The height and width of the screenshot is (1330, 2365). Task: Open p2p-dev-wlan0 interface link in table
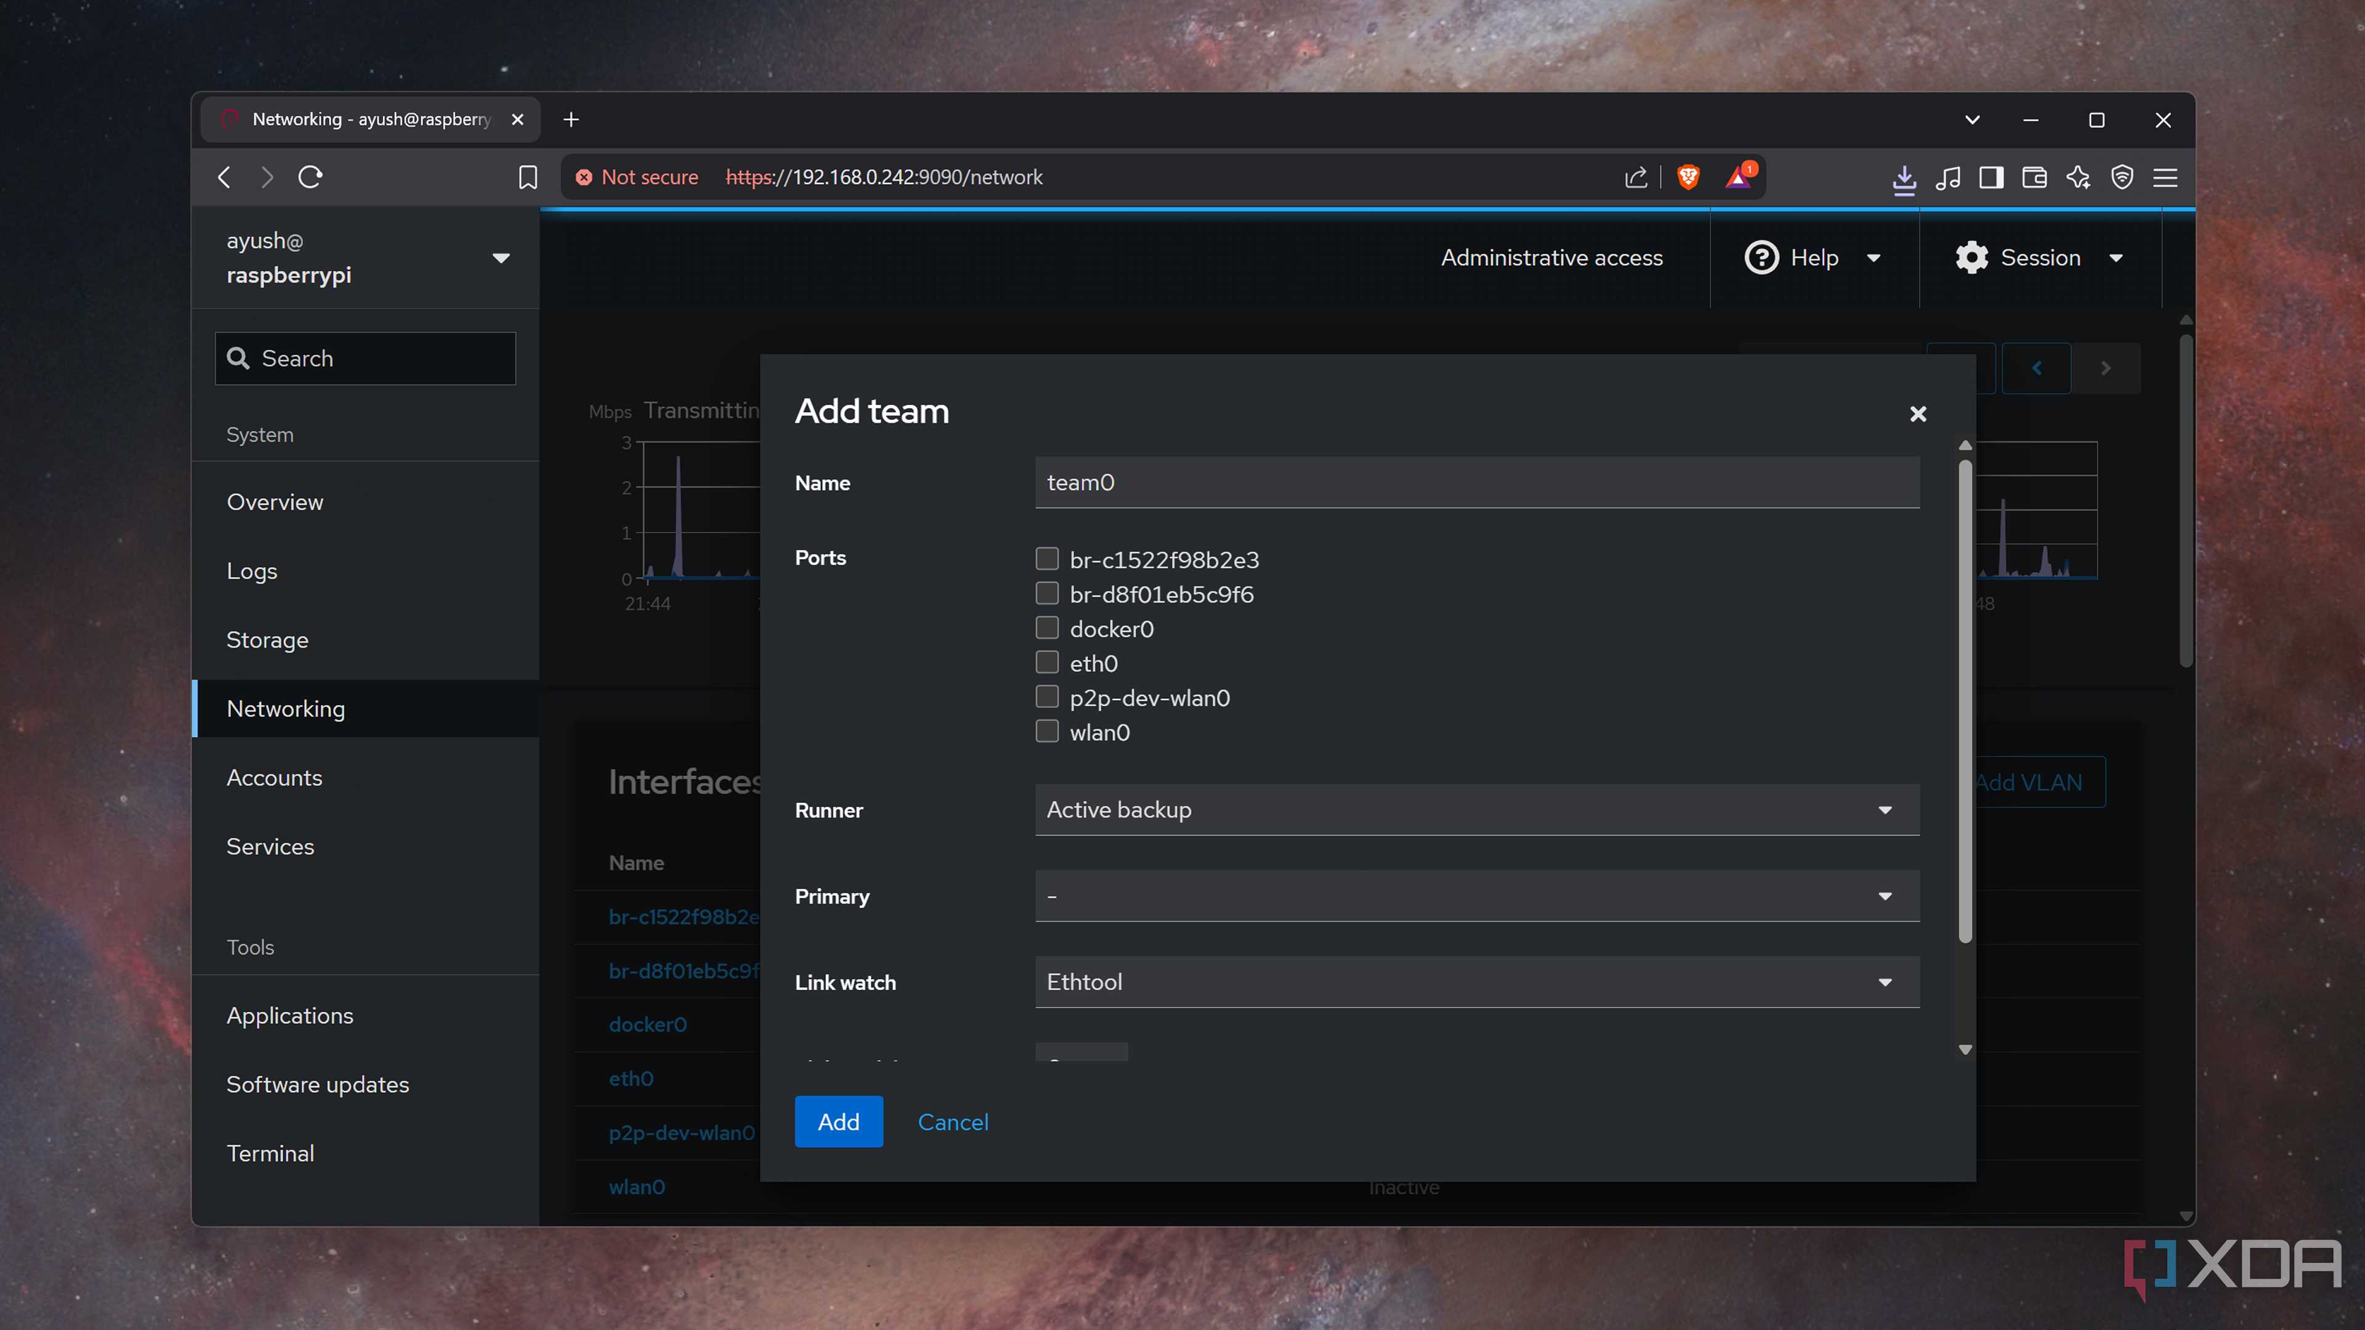coord(681,1133)
